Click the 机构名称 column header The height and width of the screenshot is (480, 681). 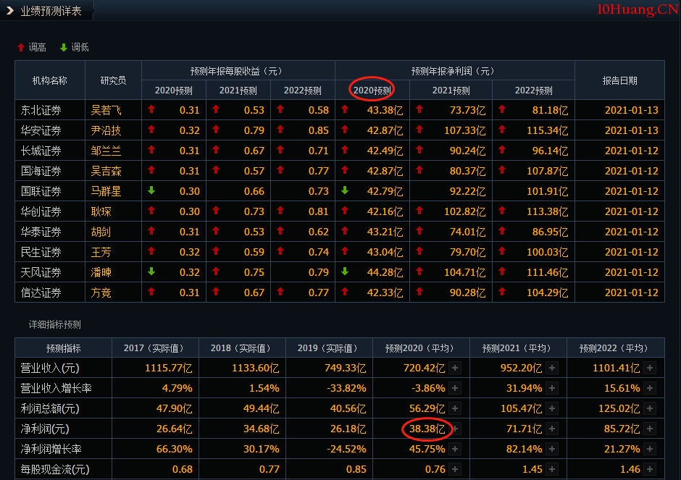(x=50, y=80)
